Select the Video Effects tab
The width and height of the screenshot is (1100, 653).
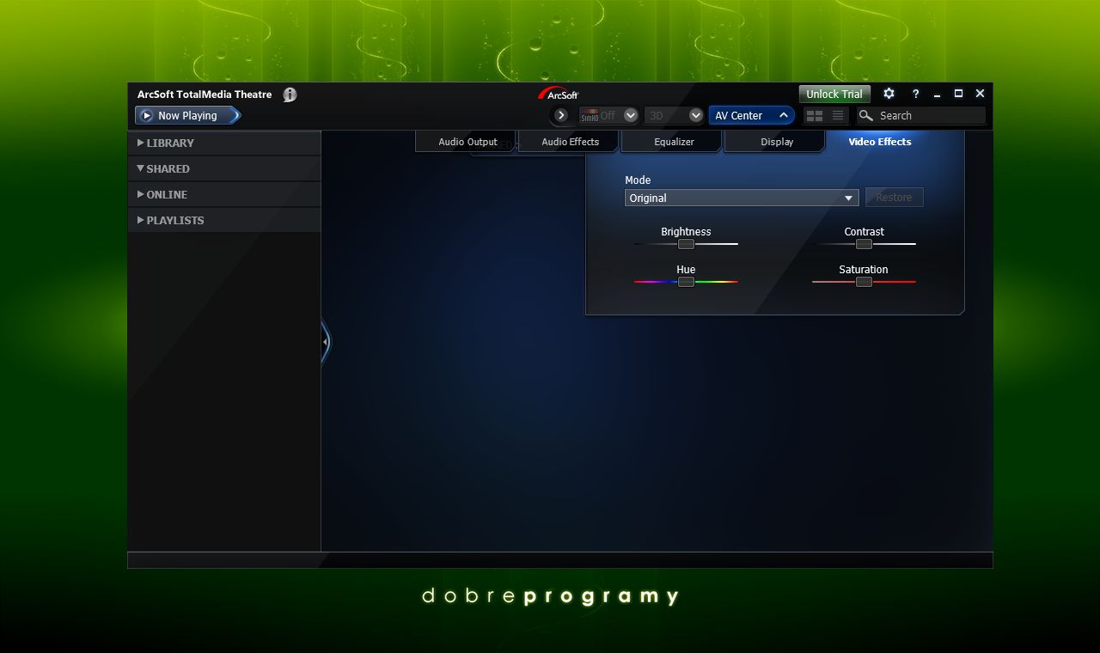pyautogui.click(x=880, y=142)
